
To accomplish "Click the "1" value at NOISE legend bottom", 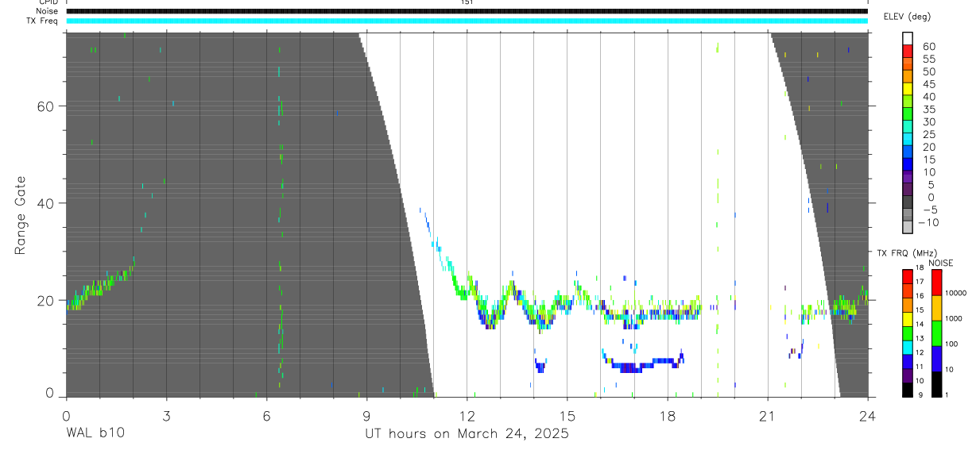I will pos(947,395).
